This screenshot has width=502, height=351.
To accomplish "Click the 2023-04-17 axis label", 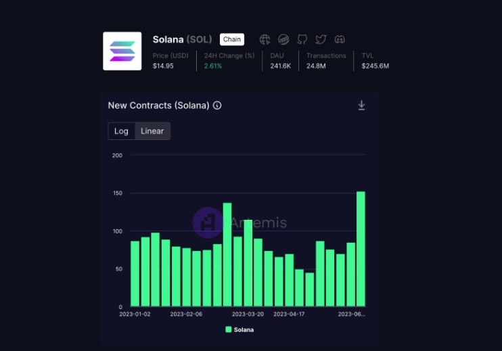I will click(289, 314).
